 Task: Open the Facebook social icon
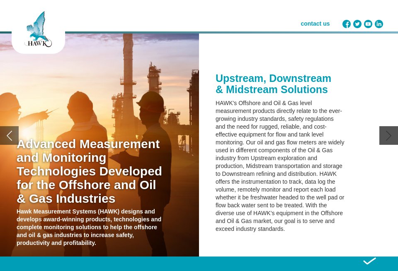coord(347,24)
